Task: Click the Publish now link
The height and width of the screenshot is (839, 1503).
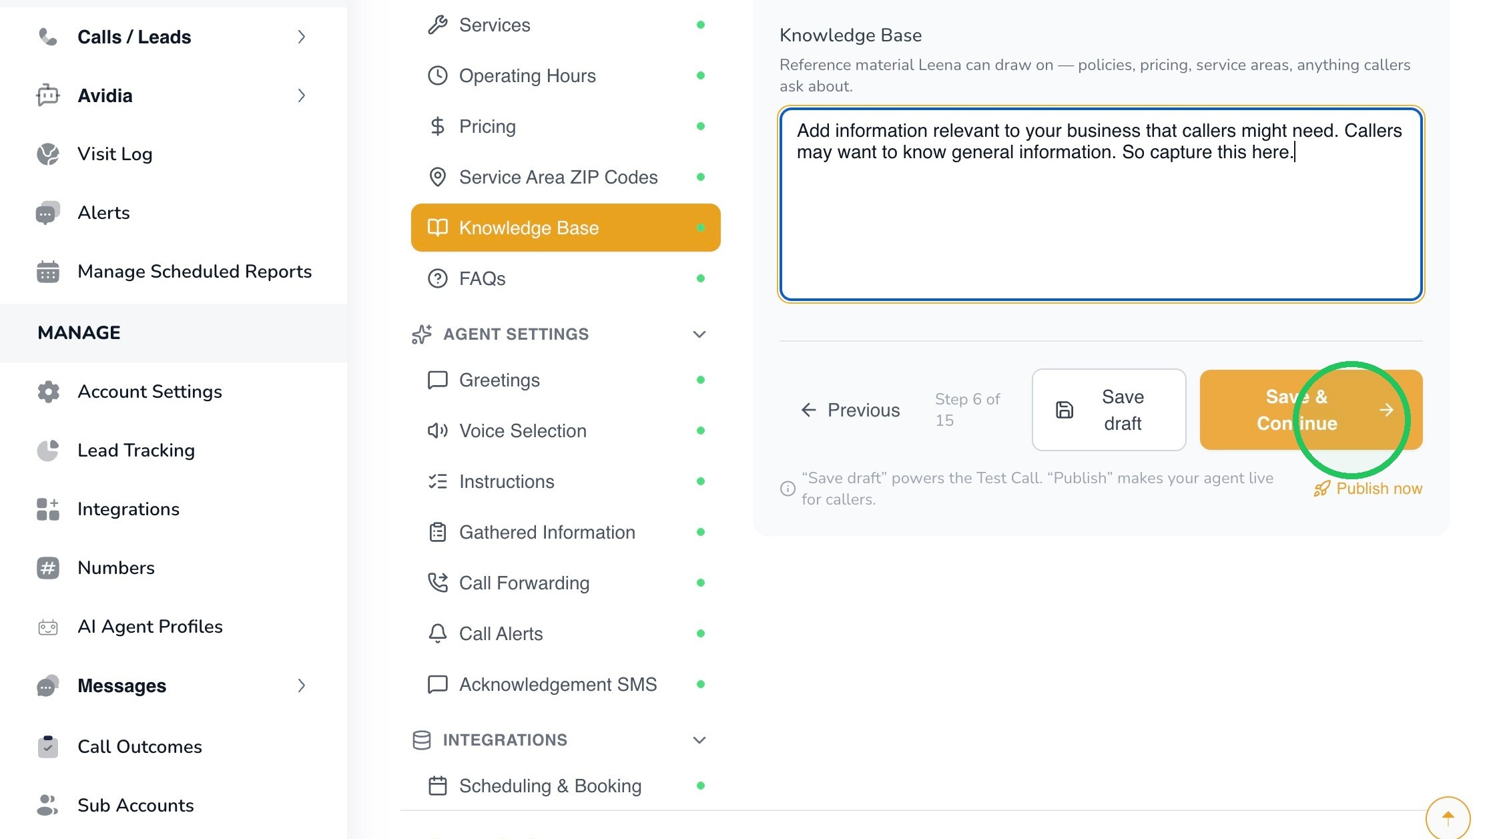Action: (1368, 489)
